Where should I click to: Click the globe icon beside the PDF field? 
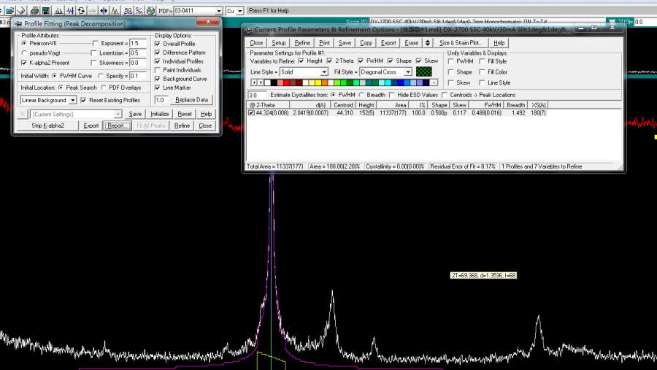click(150, 11)
